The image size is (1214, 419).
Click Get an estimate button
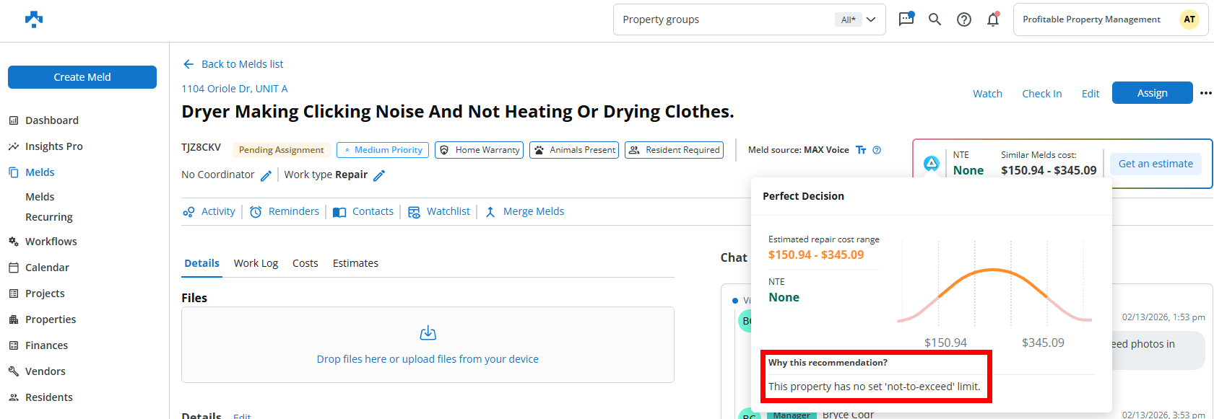pos(1156,164)
